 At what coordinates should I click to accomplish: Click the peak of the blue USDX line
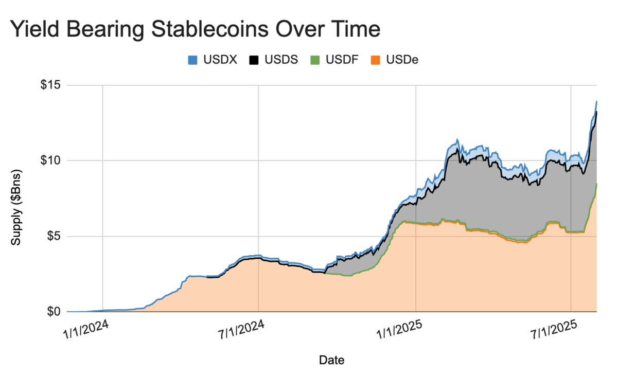pos(596,101)
